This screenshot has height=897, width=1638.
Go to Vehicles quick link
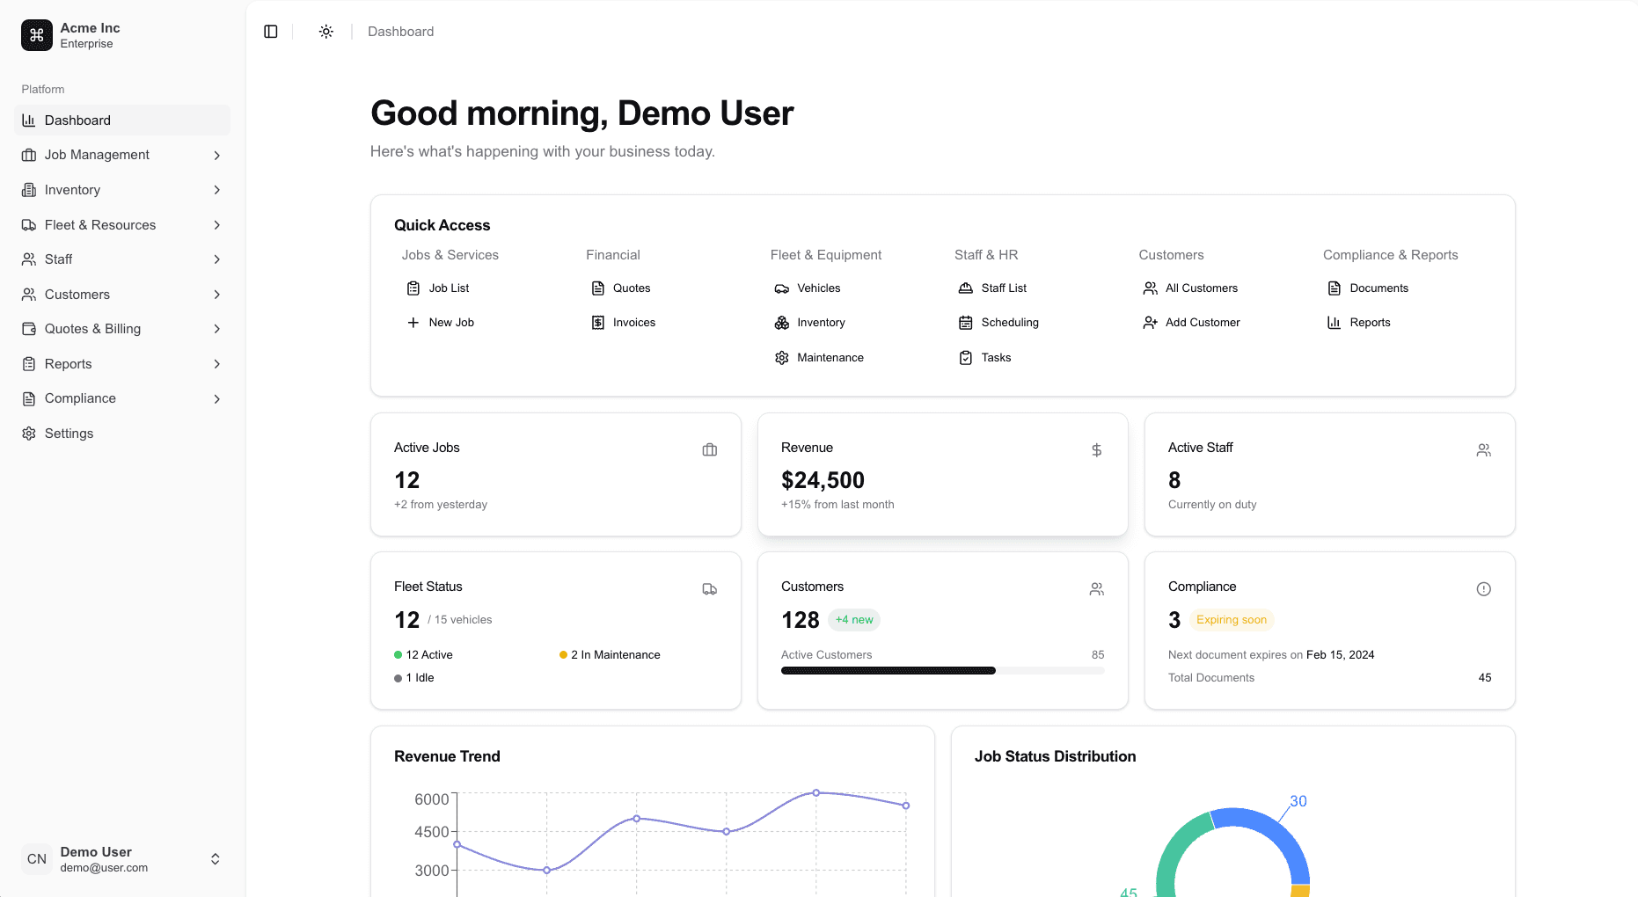(808, 288)
